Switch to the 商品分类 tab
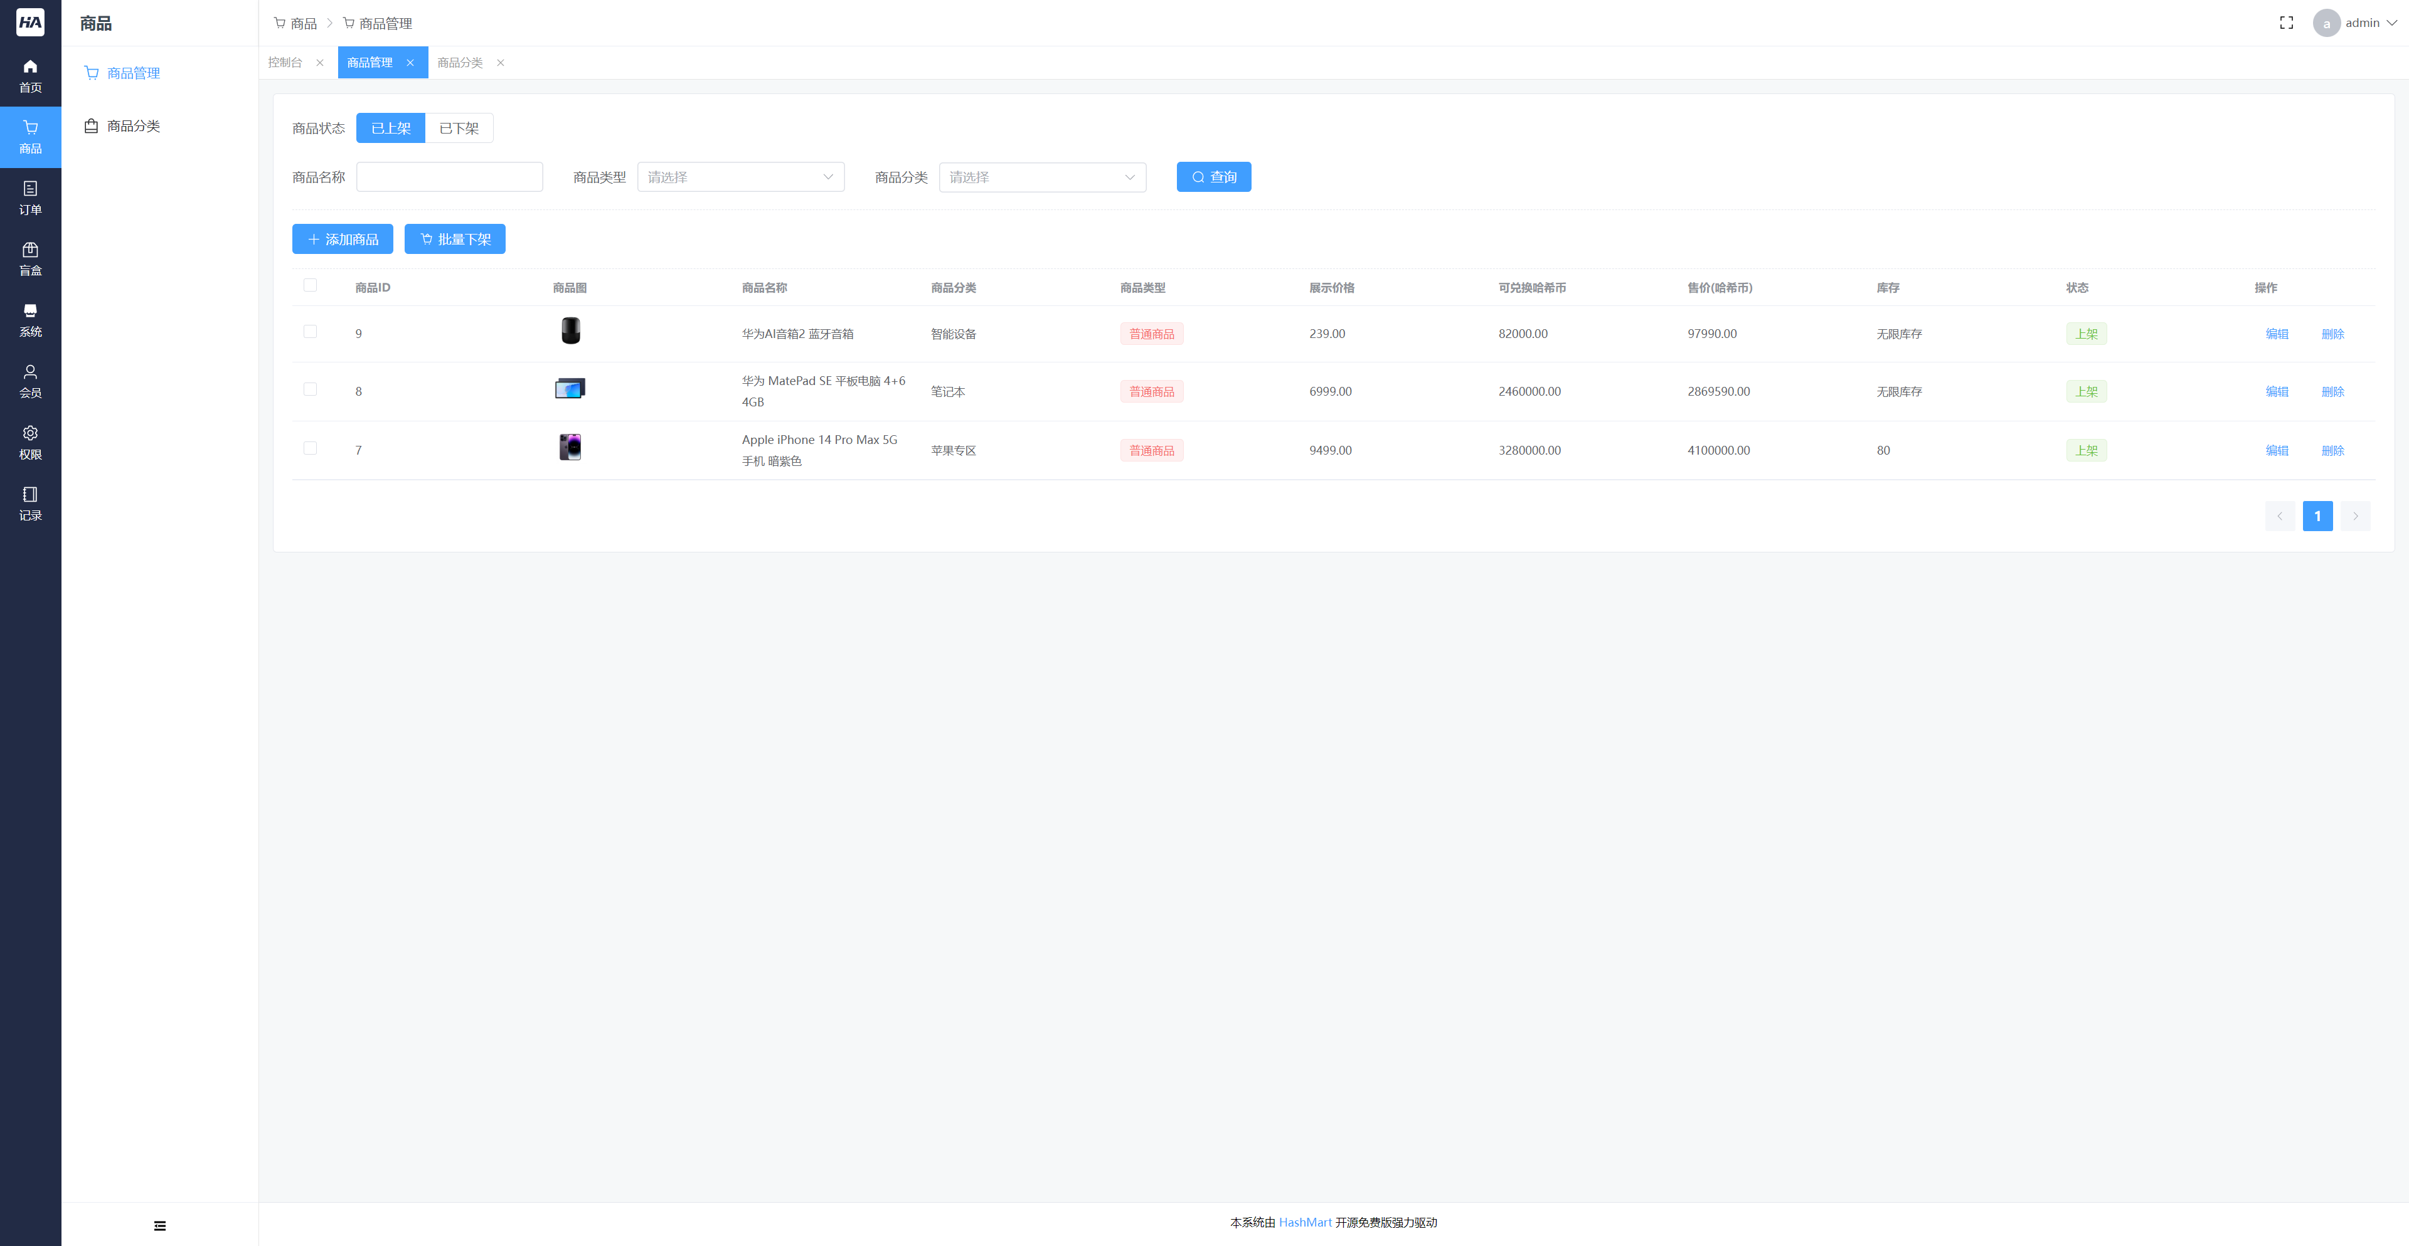The height and width of the screenshot is (1246, 2409). [459, 63]
